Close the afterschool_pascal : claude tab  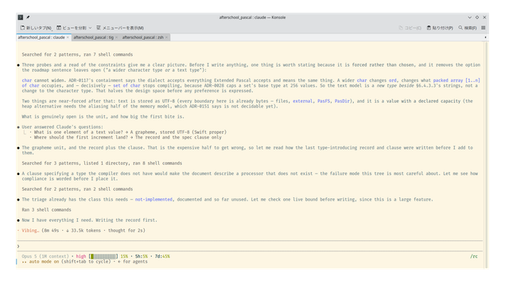(68, 37)
